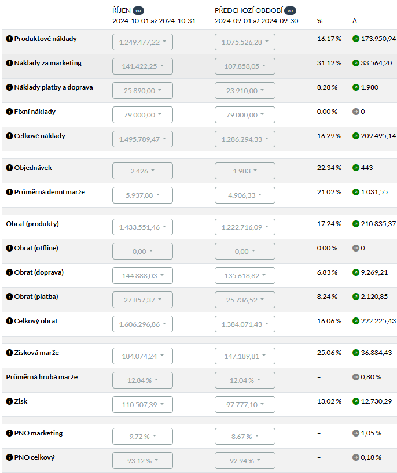The height and width of the screenshot is (473, 397).
Task: Expand the October Objednávek 2.426 dropdown
Action: click(142, 171)
